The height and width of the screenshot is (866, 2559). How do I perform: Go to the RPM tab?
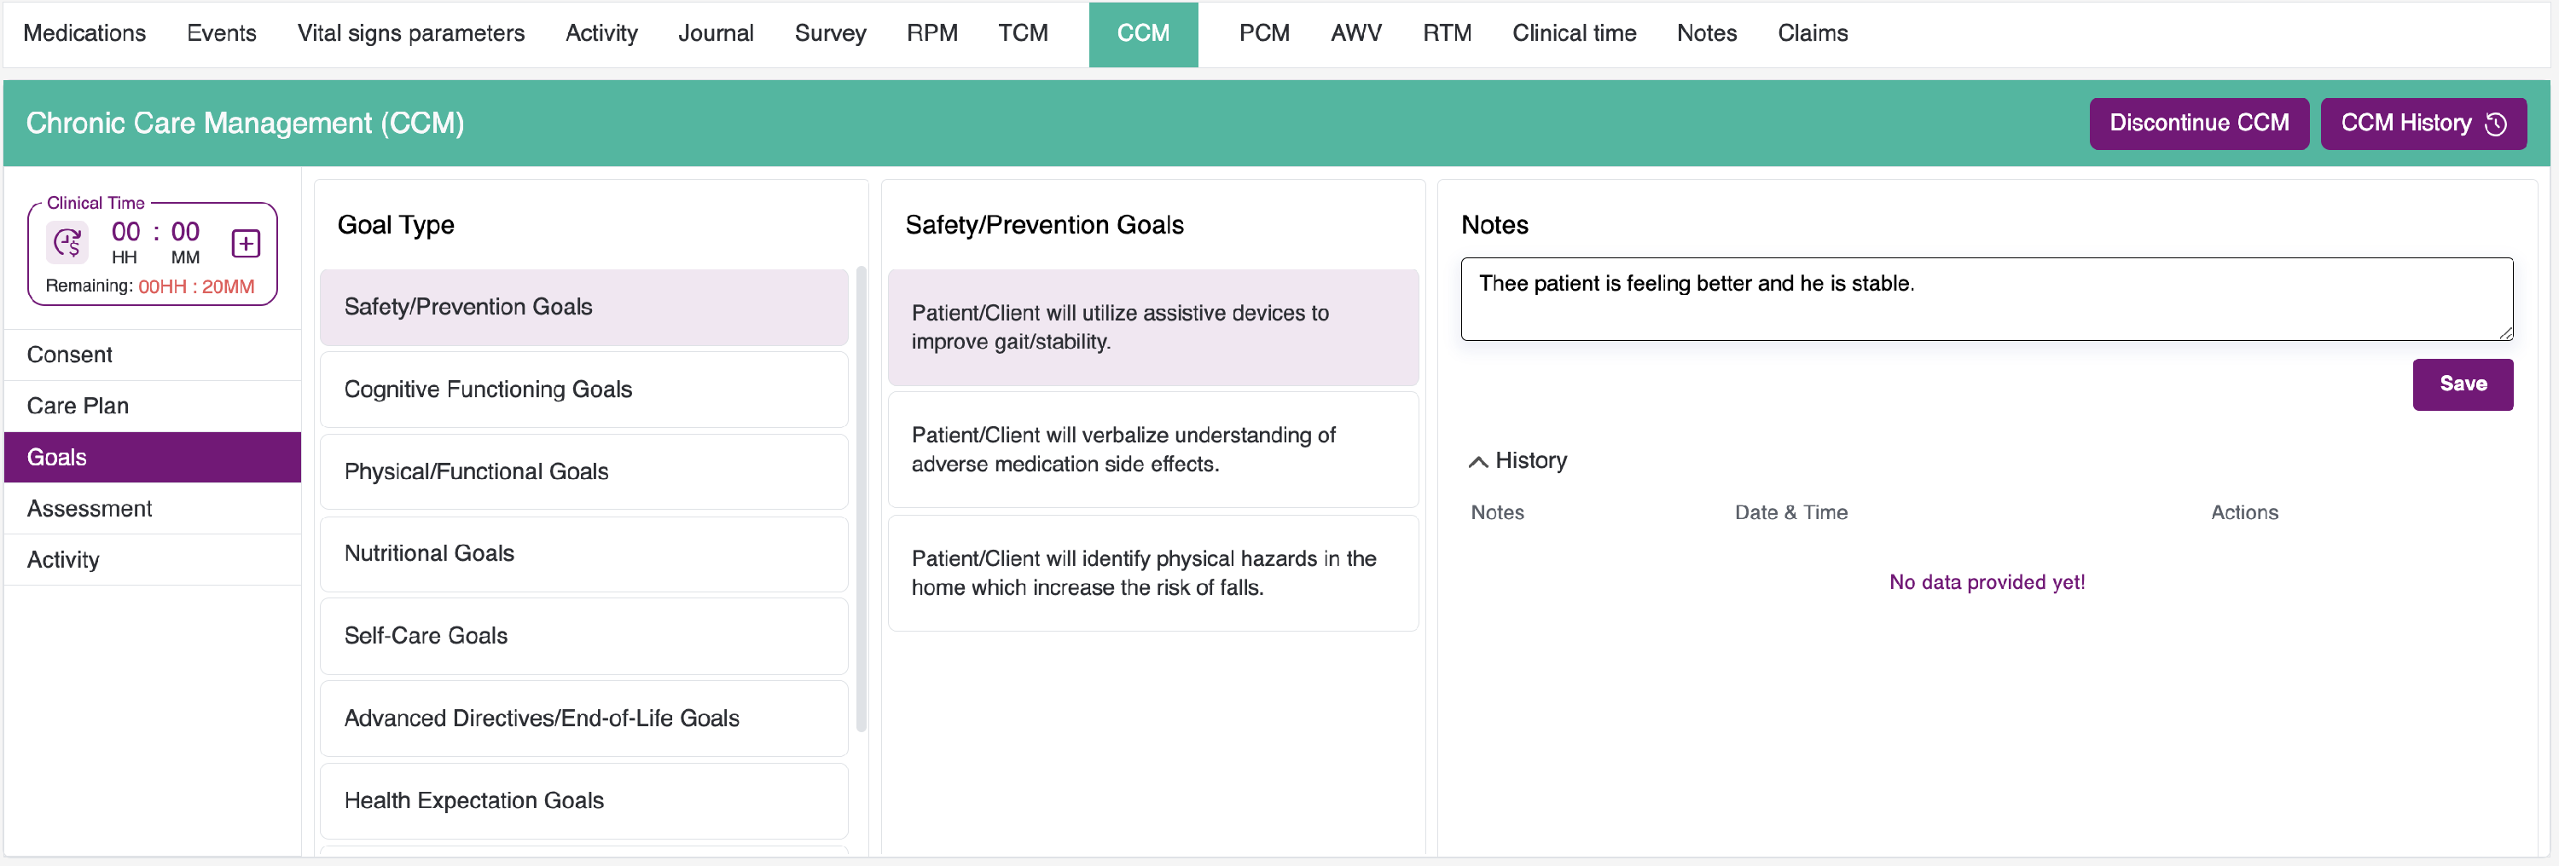point(931,34)
